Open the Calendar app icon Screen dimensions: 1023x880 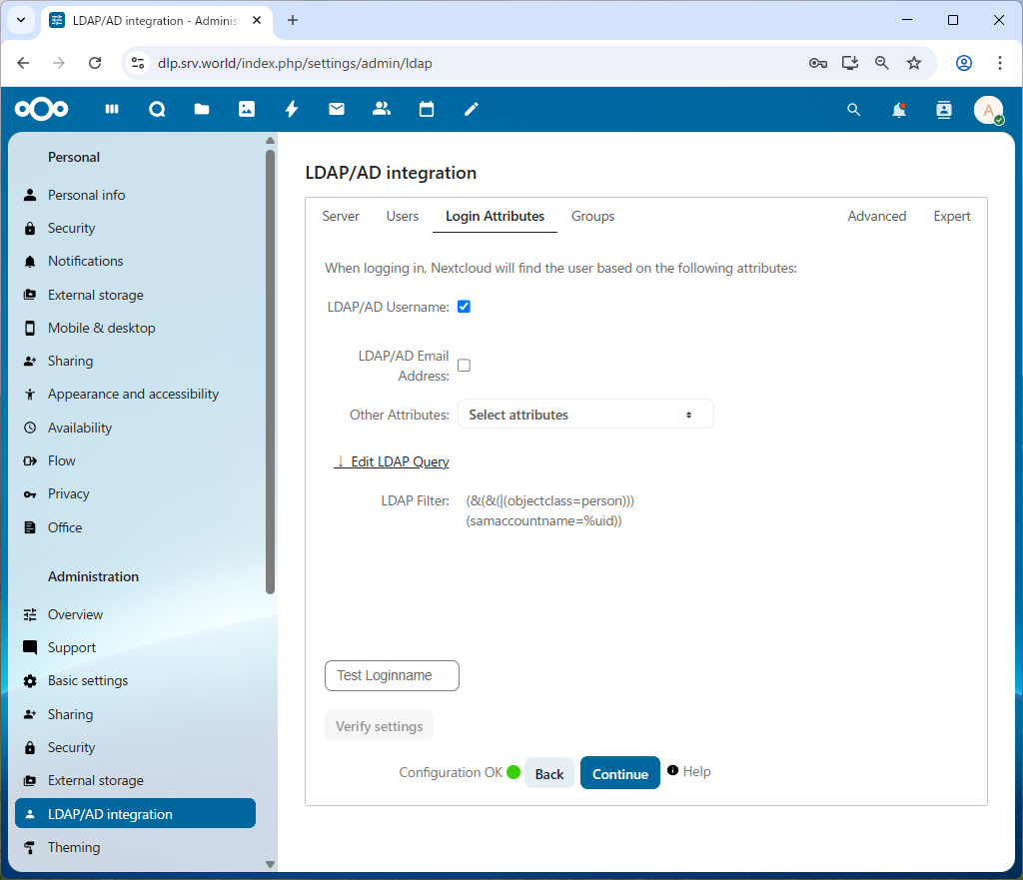click(x=427, y=110)
